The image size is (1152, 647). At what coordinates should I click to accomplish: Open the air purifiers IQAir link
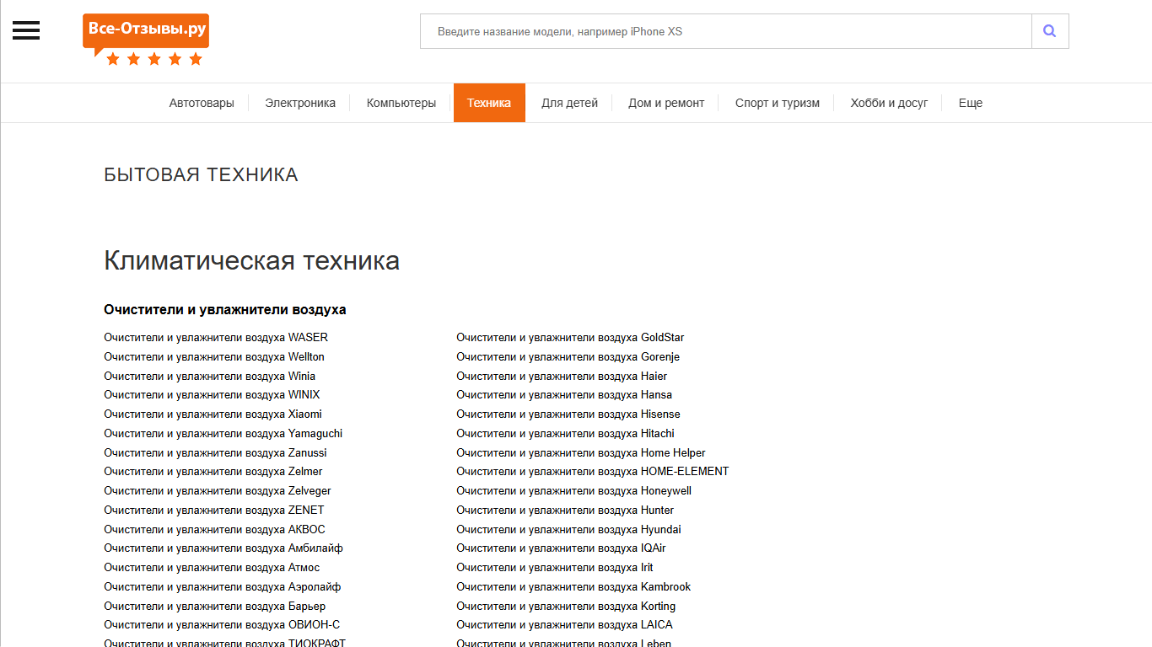click(562, 548)
